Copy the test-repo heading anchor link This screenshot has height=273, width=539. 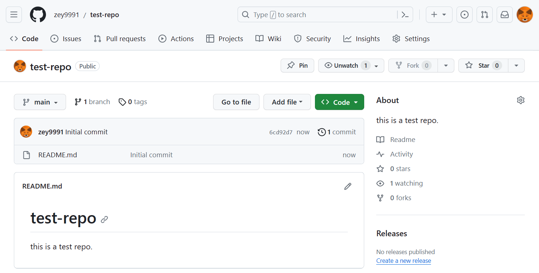[104, 219]
